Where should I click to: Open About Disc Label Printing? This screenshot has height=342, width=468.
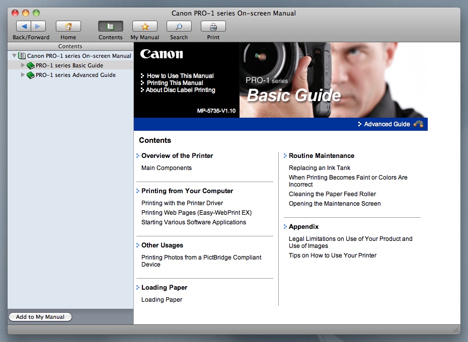[180, 90]
